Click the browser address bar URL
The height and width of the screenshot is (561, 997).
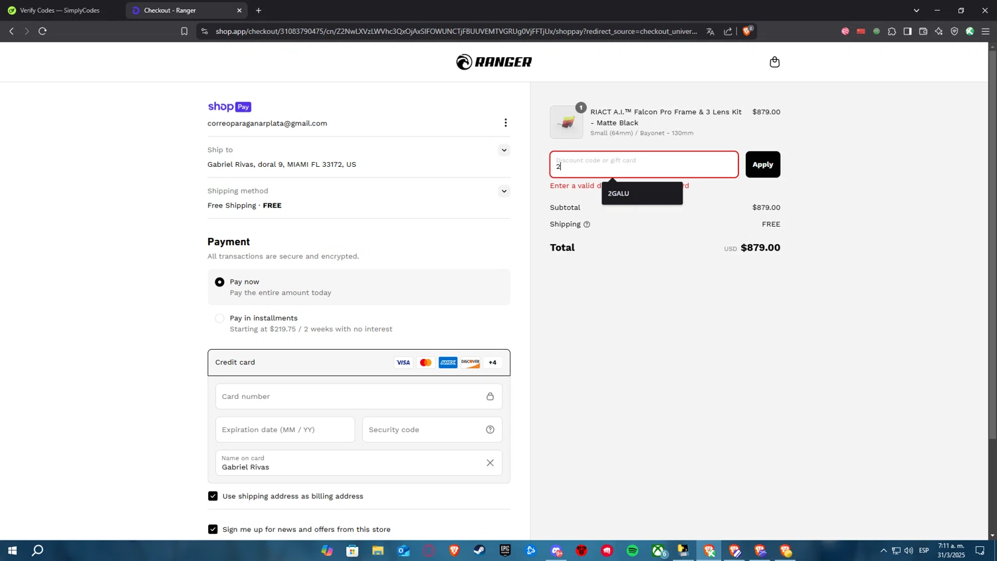pos(456,31)
